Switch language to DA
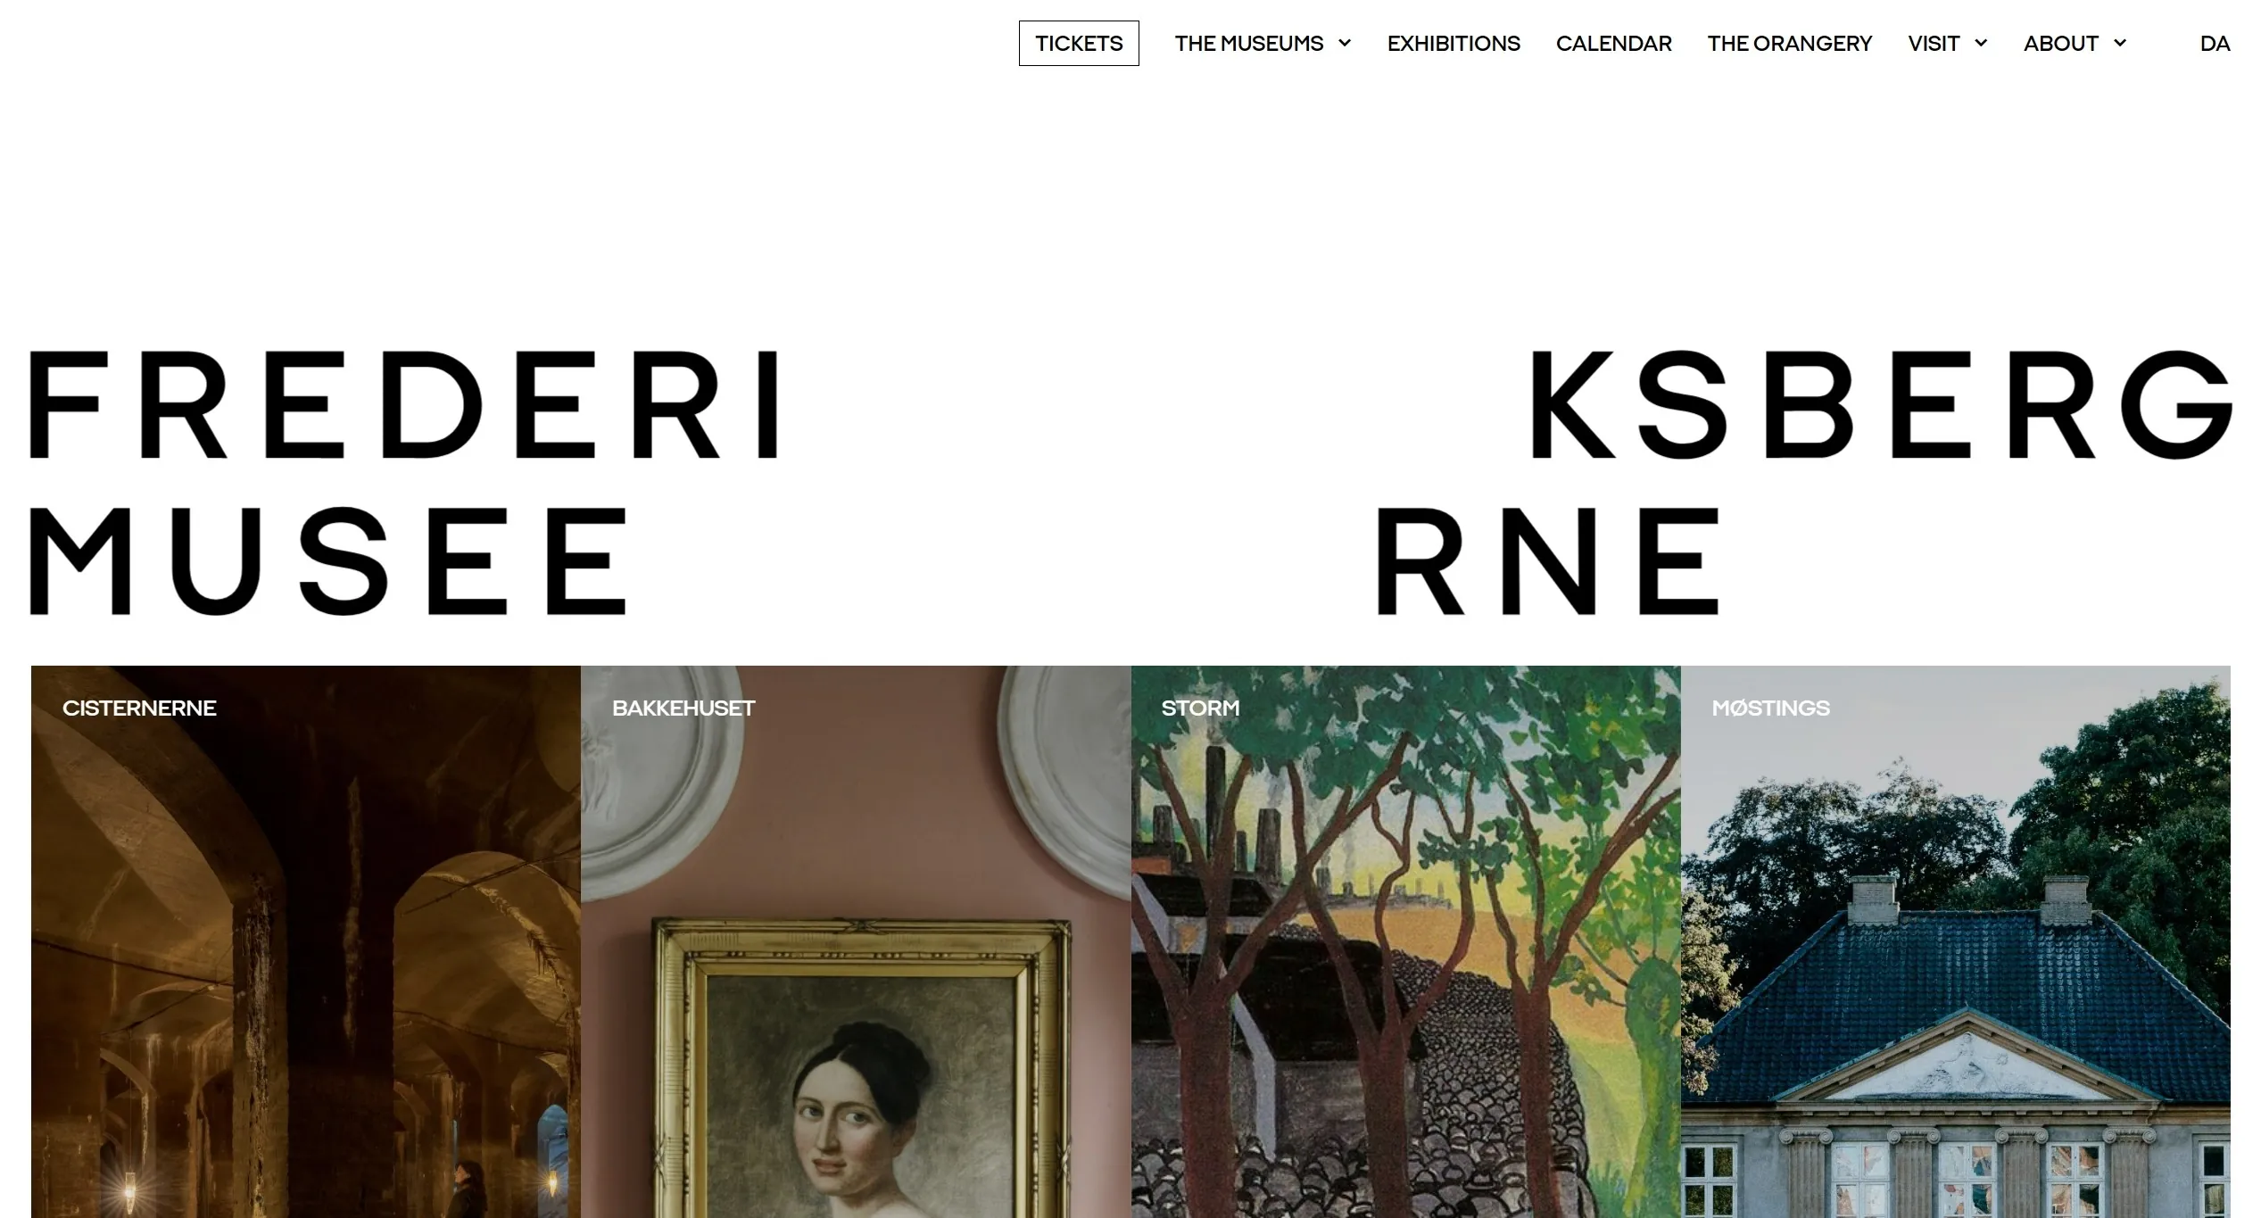2261x1218 pixels. click(2215, 43)
